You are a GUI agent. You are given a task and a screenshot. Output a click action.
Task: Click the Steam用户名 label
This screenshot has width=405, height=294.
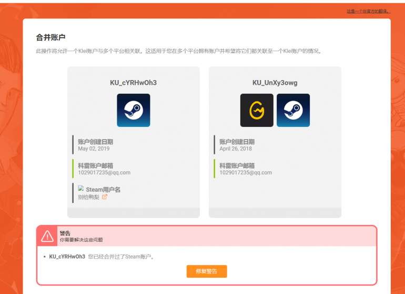103,190
